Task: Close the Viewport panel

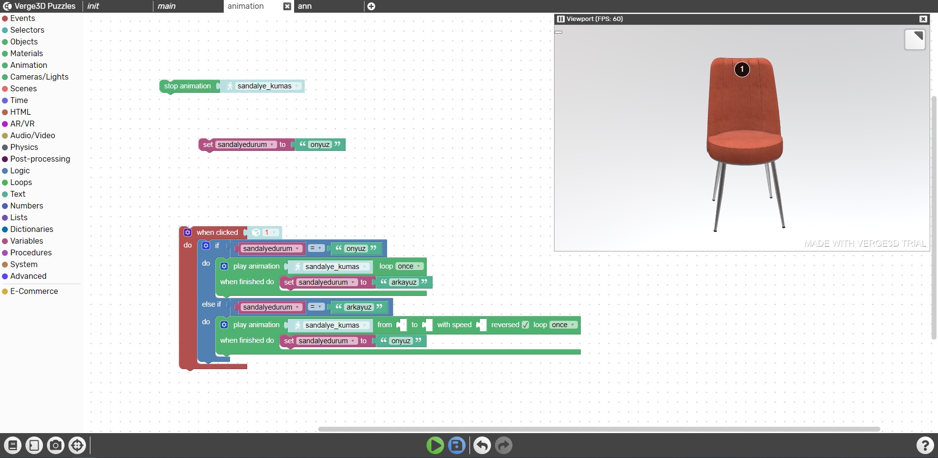Action: tap(923, 19)
